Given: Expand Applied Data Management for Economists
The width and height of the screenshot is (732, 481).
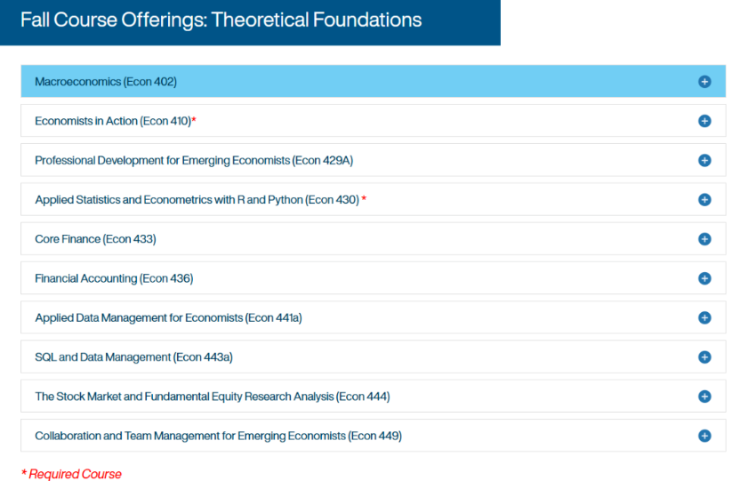Looking at the screenshot, I should [168, 317].
